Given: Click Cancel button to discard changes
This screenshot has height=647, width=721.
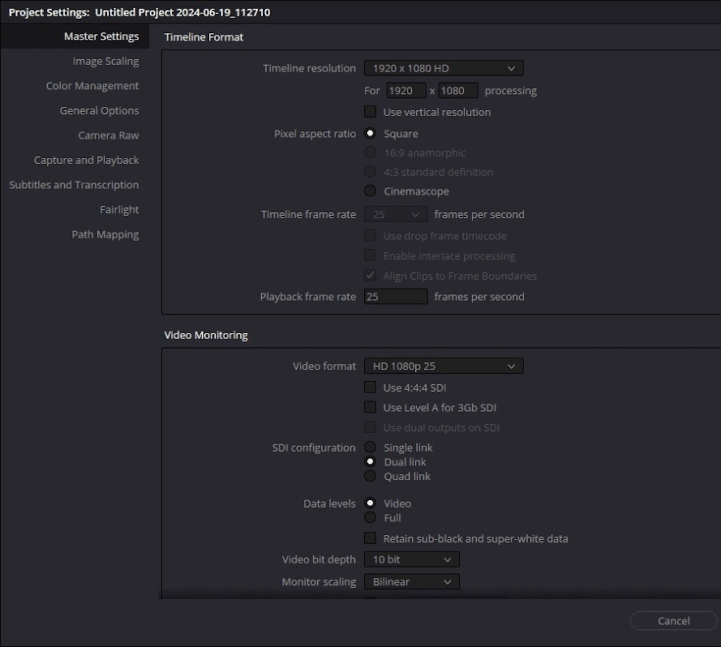Looking at the screenshot, I should (674, 621).
